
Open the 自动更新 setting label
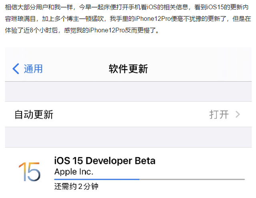click(34, 115)
